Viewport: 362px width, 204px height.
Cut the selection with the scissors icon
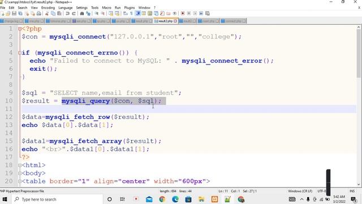coord(47,14)
